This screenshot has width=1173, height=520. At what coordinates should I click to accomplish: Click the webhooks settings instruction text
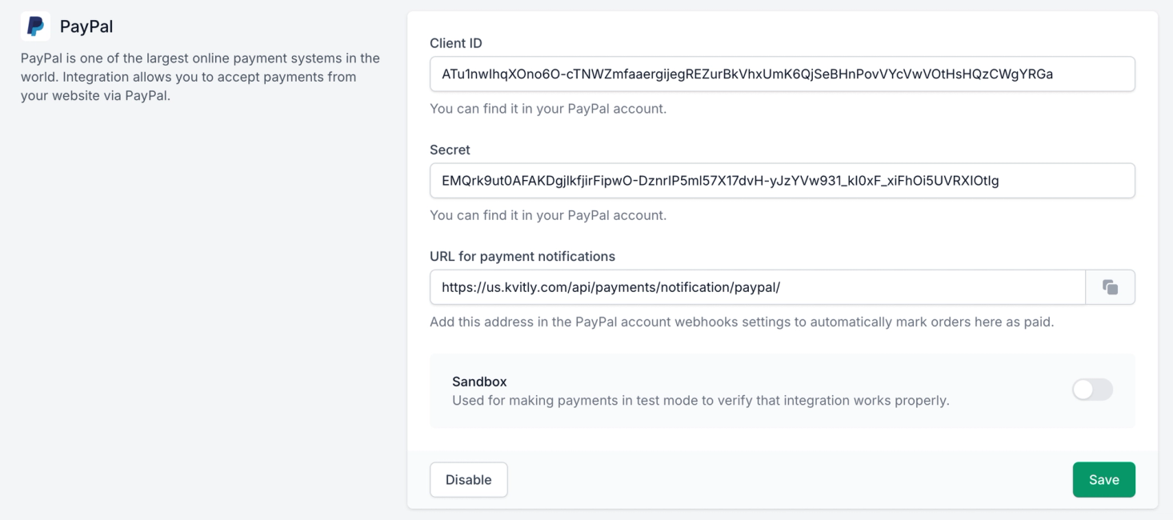742,322
